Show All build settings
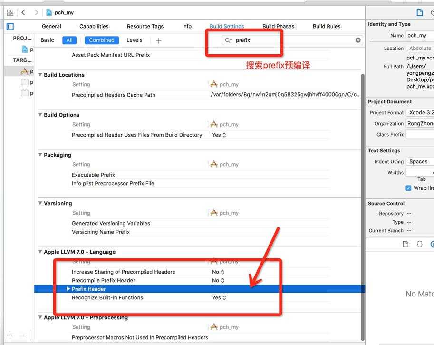The height and width of the screenshot is (345, 434). [x=69, y=40]
